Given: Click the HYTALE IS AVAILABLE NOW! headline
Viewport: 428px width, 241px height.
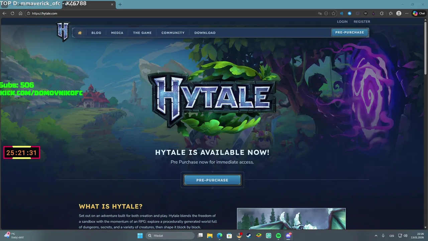Looking at the screenshot, I should [x=212, y=152].
